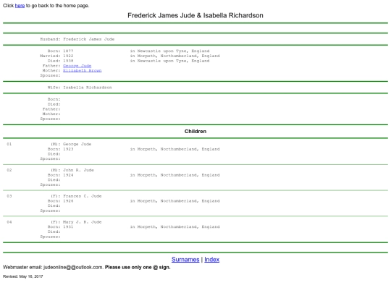
Task: Go to the Surnames page
Action: pyautogui.click(x=185, y=260)
